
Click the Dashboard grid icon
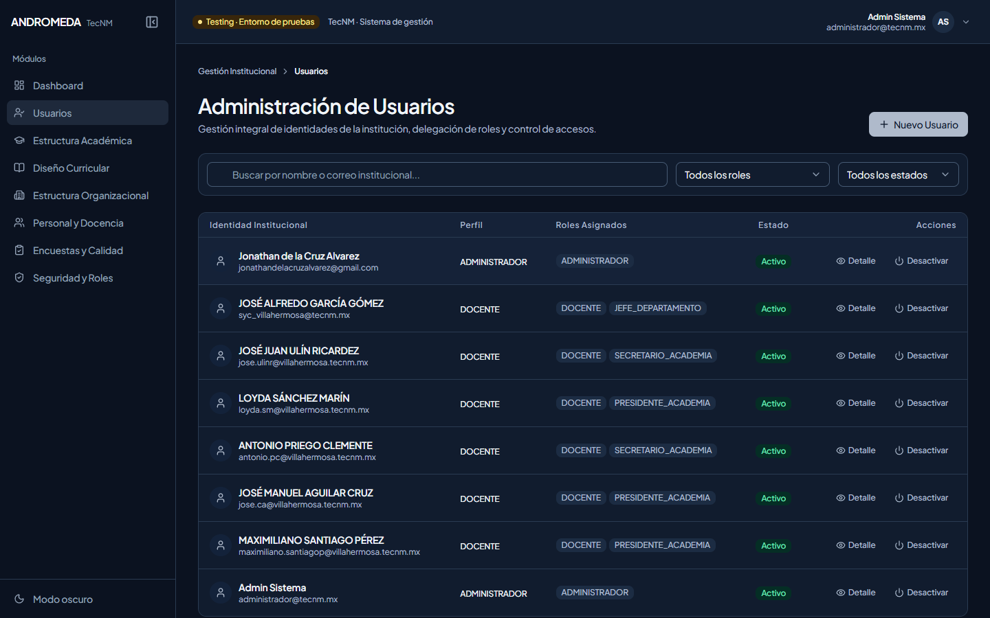pos(19,85)
